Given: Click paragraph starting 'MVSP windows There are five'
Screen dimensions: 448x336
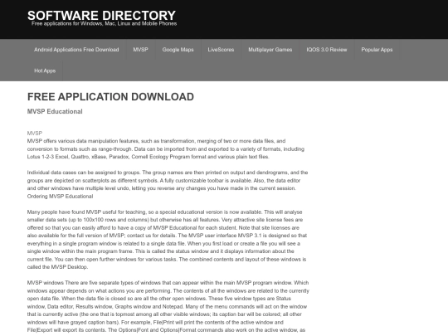Looking at the screenshot, I should 168,306.
